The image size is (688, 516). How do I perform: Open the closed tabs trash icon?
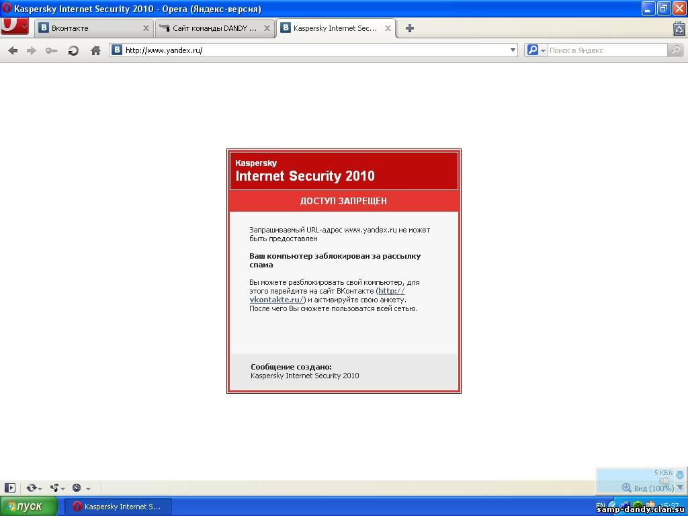point(679,28)
